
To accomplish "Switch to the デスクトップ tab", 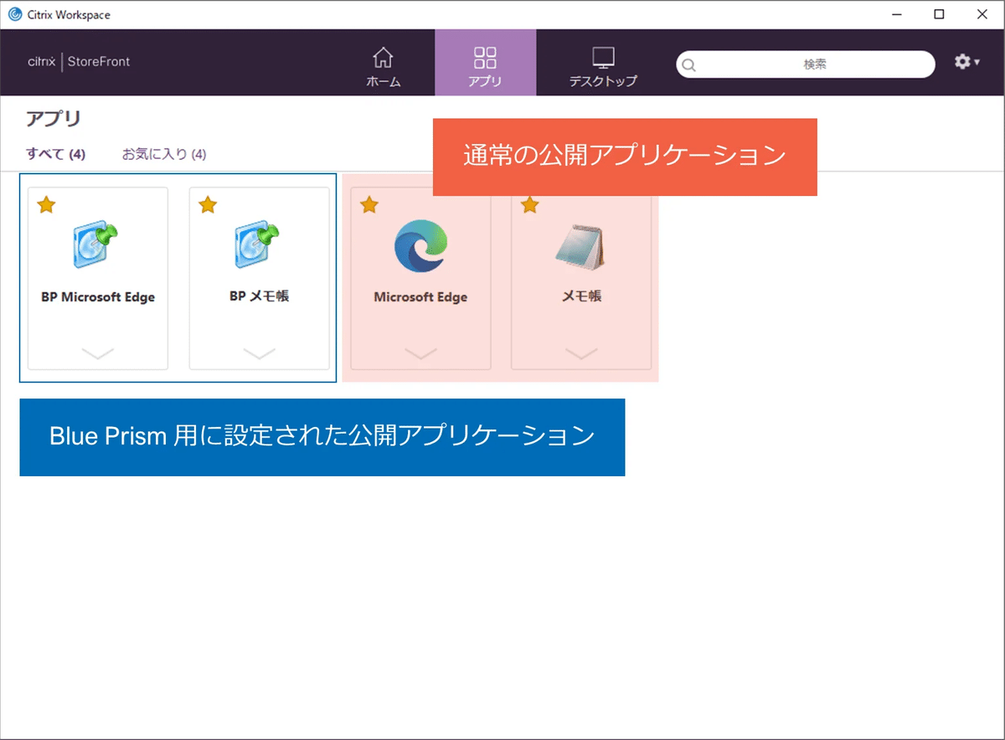I will pos(602,63).
